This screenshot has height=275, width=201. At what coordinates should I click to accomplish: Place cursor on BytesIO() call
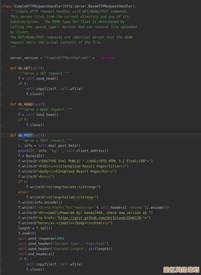(34, 156)
